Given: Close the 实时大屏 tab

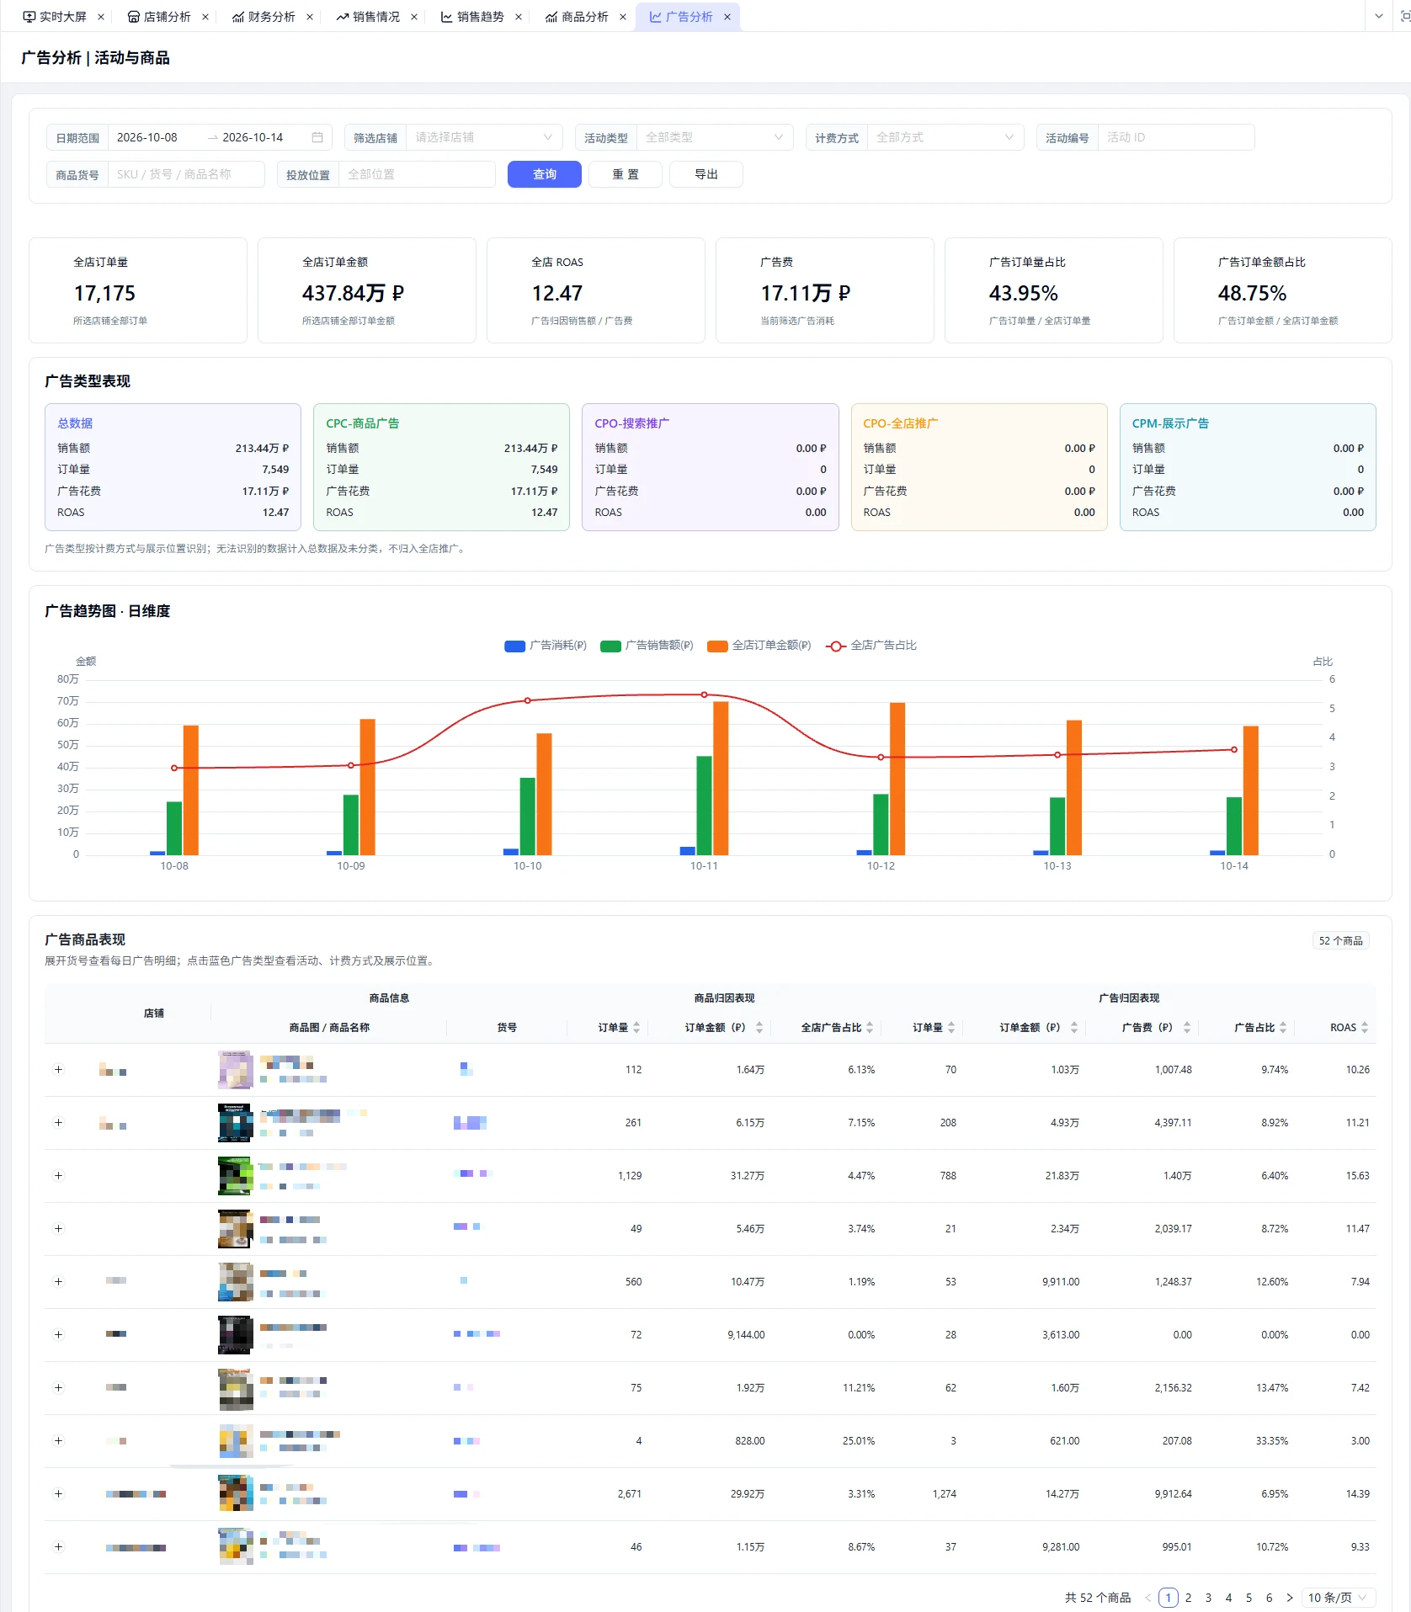Looking at the screenshot, I should click(x=101, y=17).
